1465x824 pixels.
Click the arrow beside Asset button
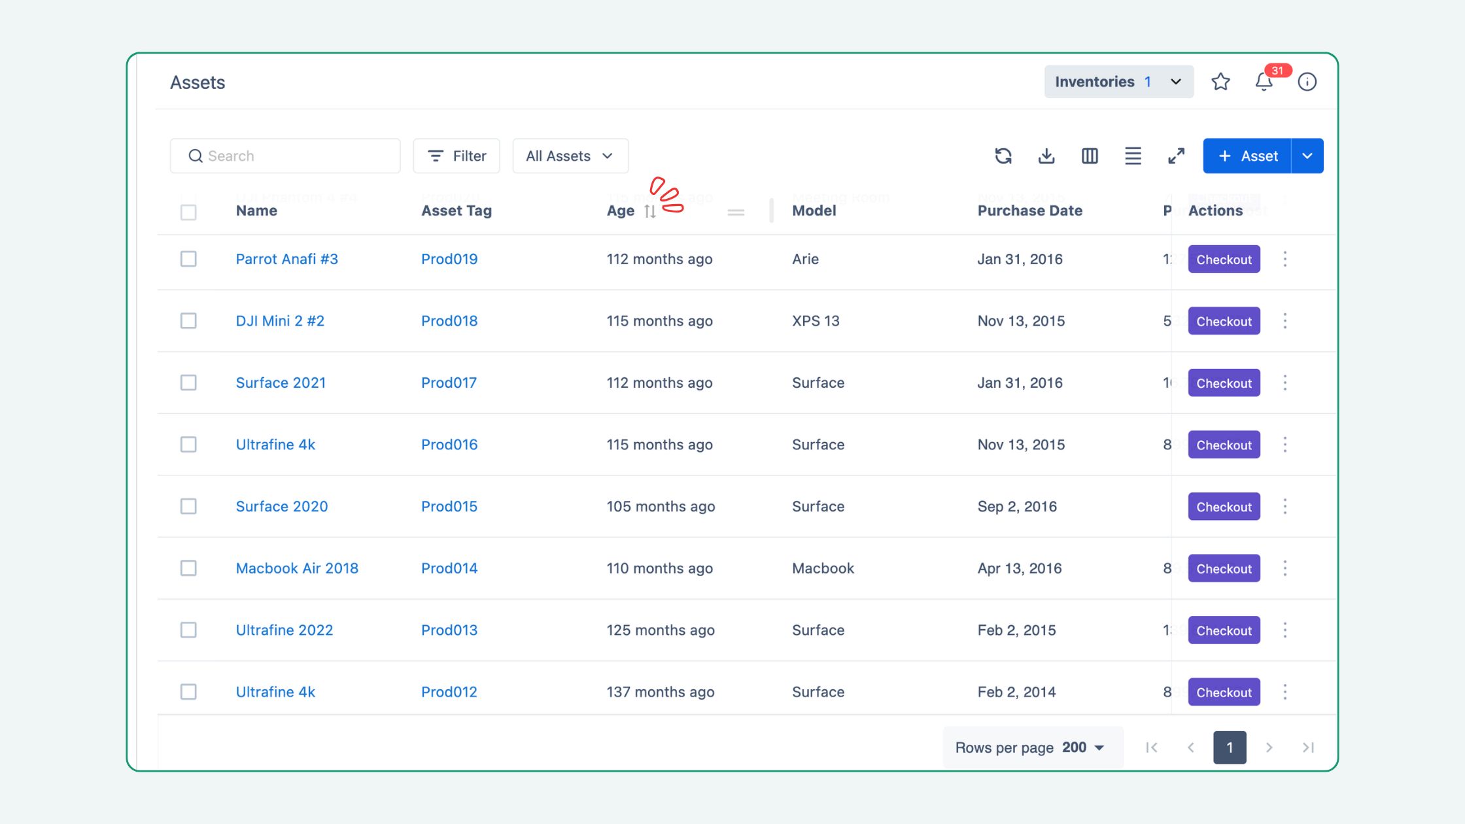click(1307, 156)
